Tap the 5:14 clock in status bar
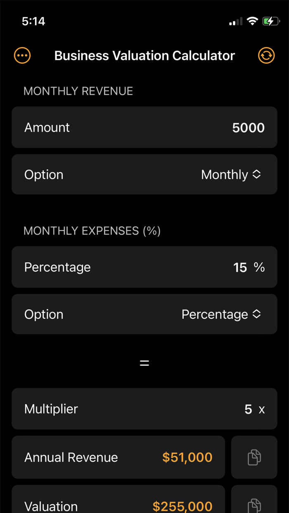Screen dimensions: 289x513 tap(33, 21)
